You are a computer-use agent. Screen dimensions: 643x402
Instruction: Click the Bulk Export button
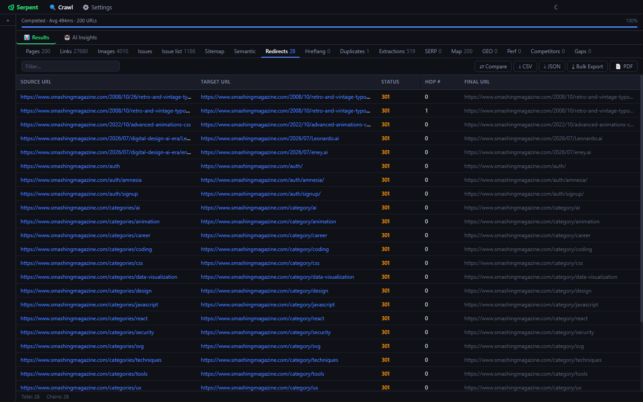(587, 67)
